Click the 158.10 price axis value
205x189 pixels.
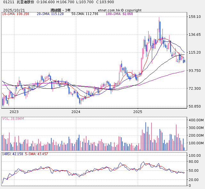click(x=194, y=17)
